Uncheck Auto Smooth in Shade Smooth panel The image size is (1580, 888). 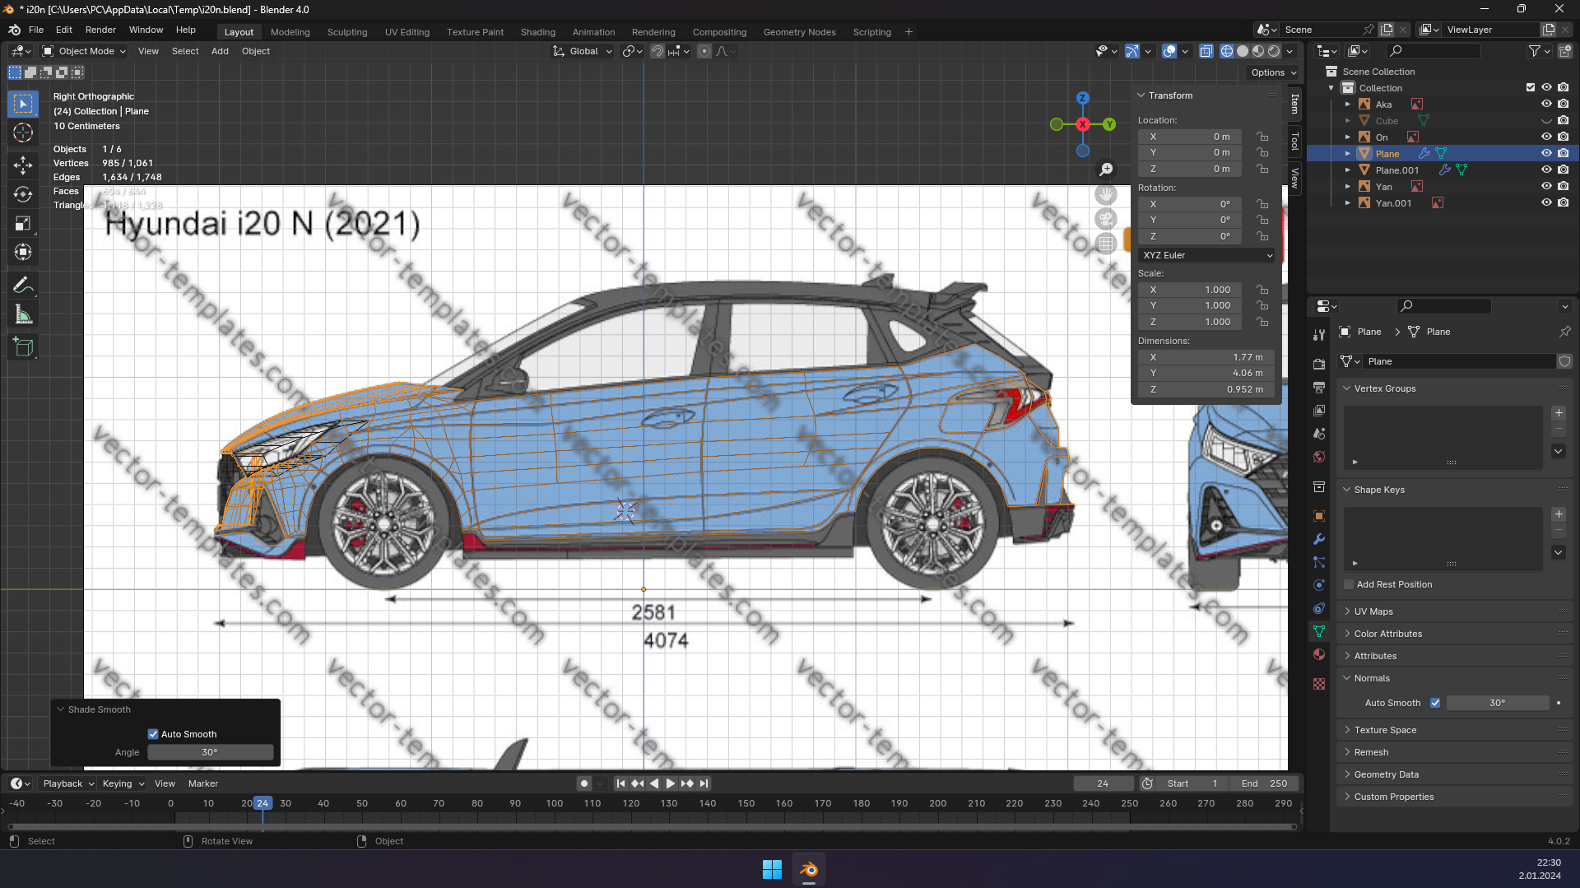tap(153, 734)
